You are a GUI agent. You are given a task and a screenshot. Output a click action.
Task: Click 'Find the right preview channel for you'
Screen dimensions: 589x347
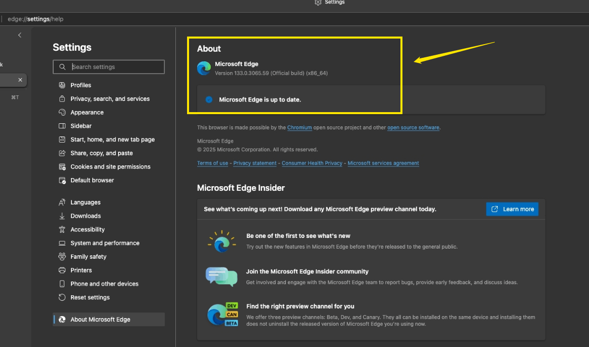(300, 306)
